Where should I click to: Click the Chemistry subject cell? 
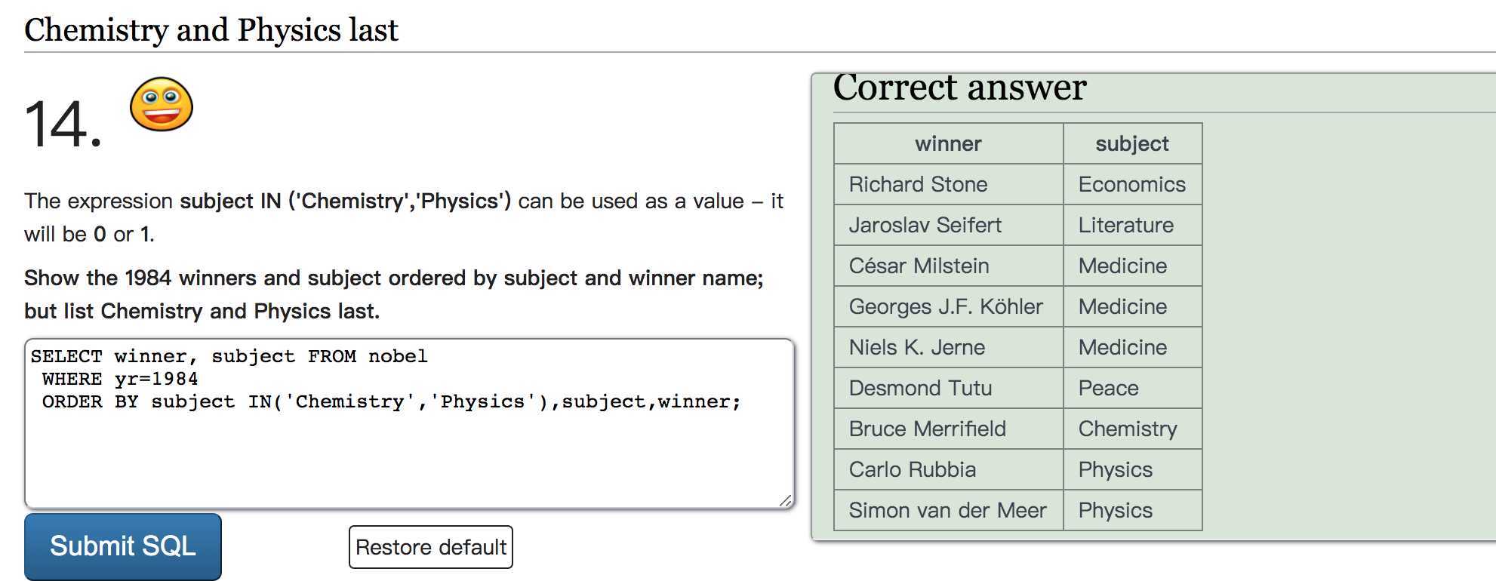coord(1132,429)
